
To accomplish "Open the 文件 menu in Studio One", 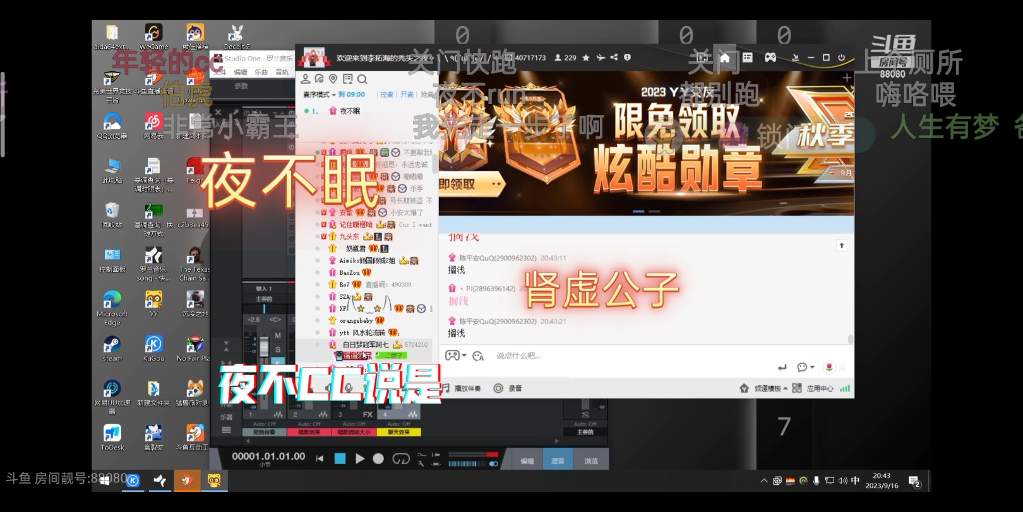I will click(220, 73).
